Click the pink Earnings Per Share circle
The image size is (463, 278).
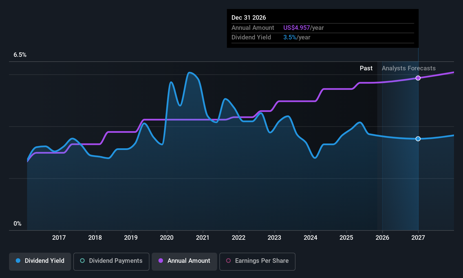[228, 261]
